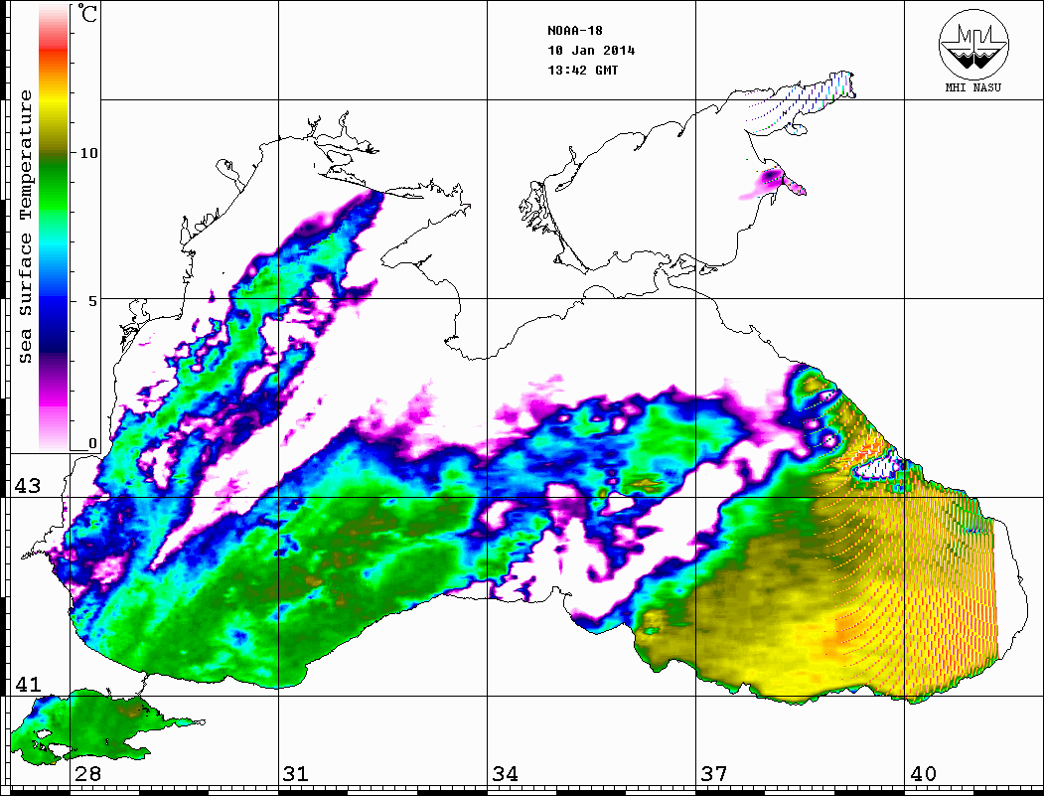Screen dimensions: 1044x796
Task: Click the longitude label '31'
Action: [296, 773]
